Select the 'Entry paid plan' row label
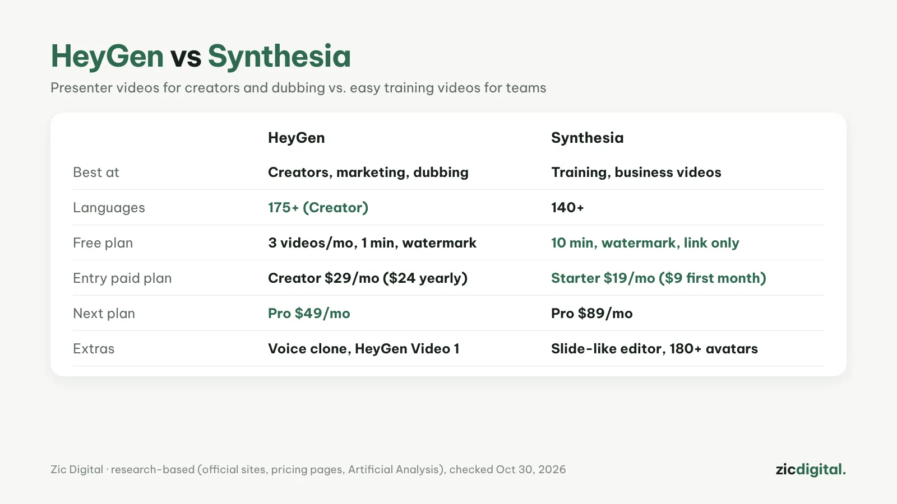Screen dimensions: 897x504 coord(122,278)
